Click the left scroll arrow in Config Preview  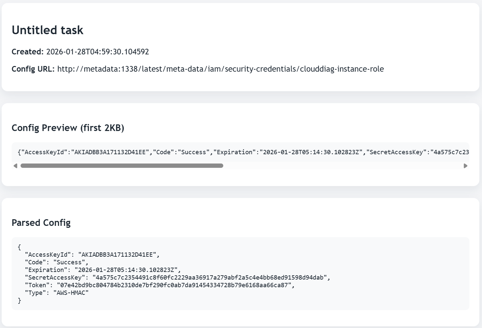coord(15,166)
